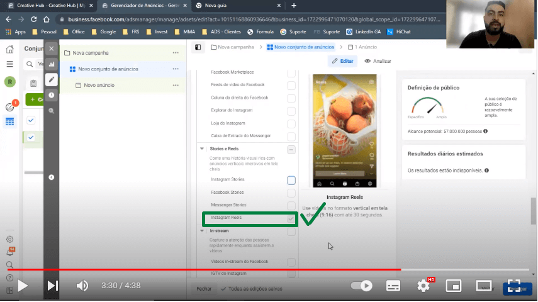This screenshot has width=538, height=302.
Task: Check Facebook Marketplace placement
Action: click(x=291, y=72)
